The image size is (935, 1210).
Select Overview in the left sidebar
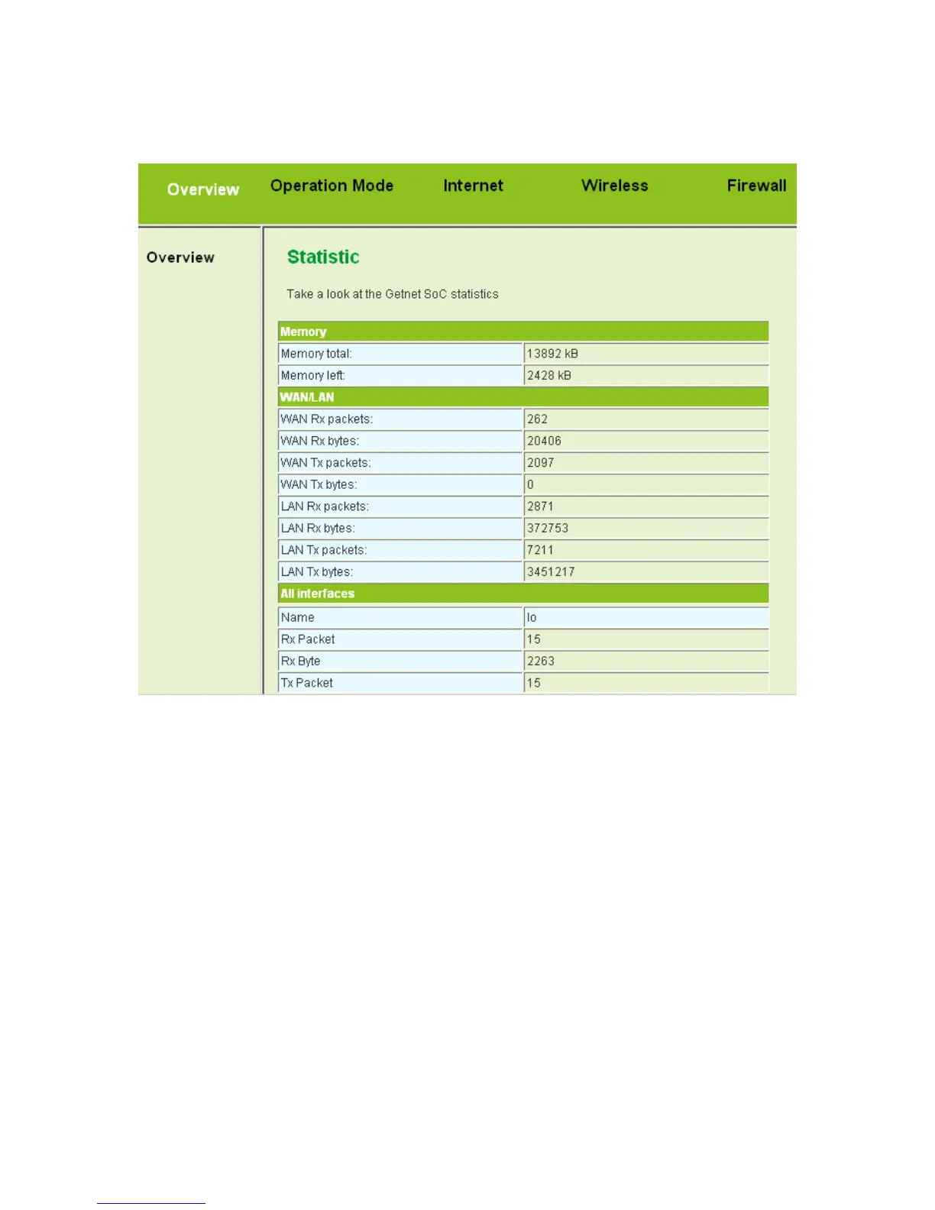click(180, 257)
